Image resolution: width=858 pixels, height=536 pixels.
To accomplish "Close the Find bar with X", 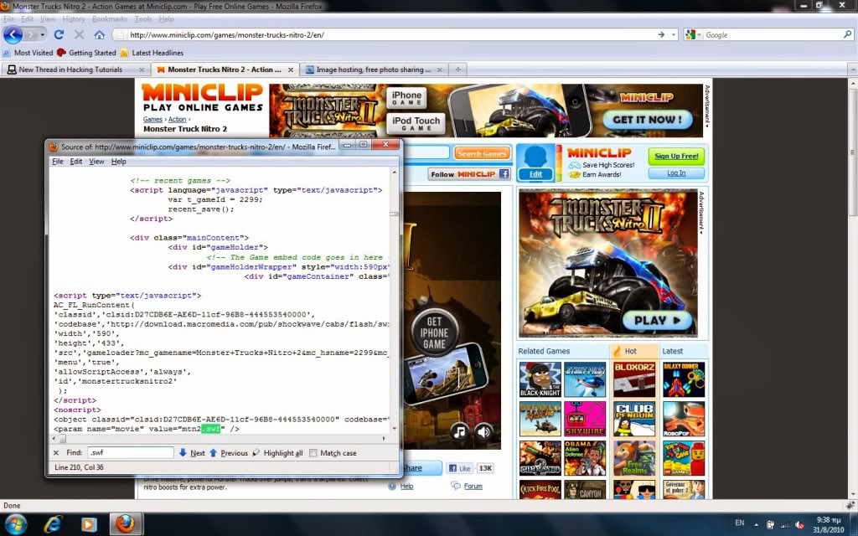I will [x=56, y=453].
